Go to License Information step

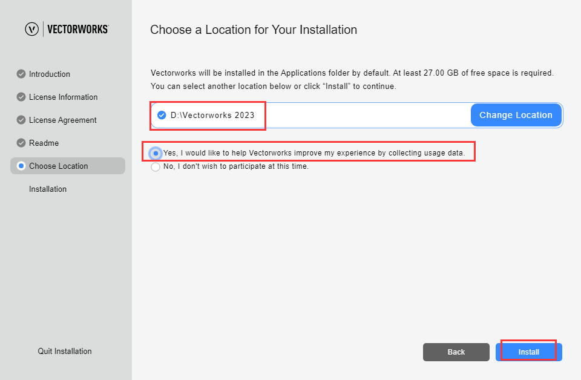coord(64,97)
